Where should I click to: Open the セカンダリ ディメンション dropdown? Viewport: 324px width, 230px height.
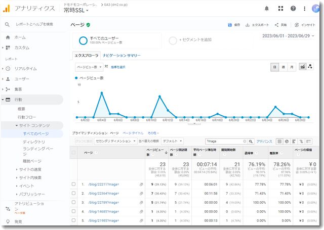coord(115,142)
